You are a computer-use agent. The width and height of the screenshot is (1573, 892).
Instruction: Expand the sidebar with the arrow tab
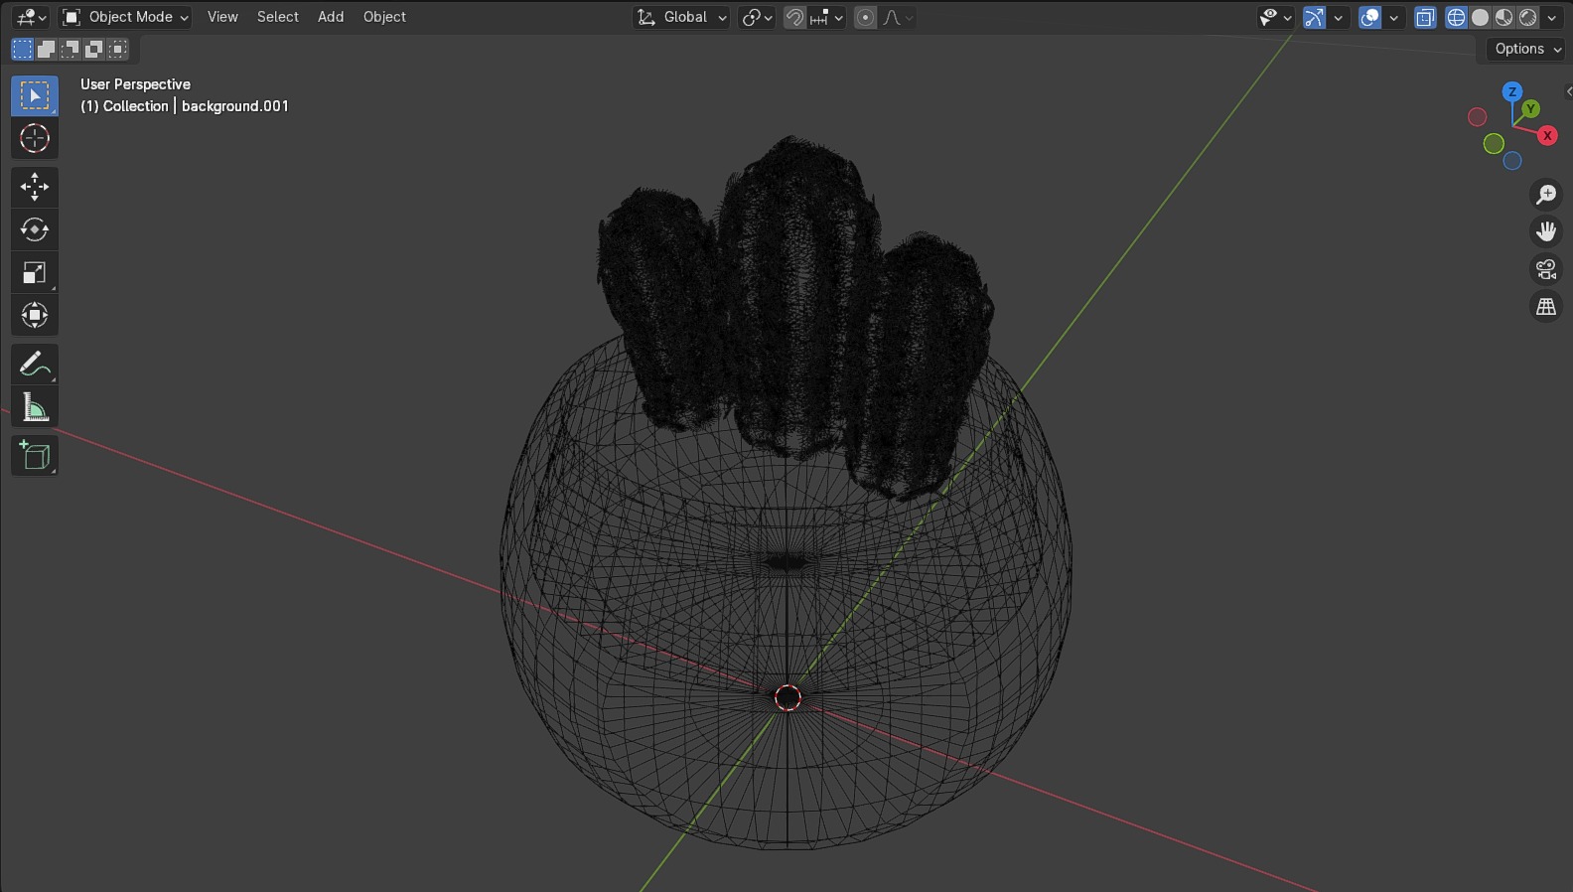(x=1568, y=91)
